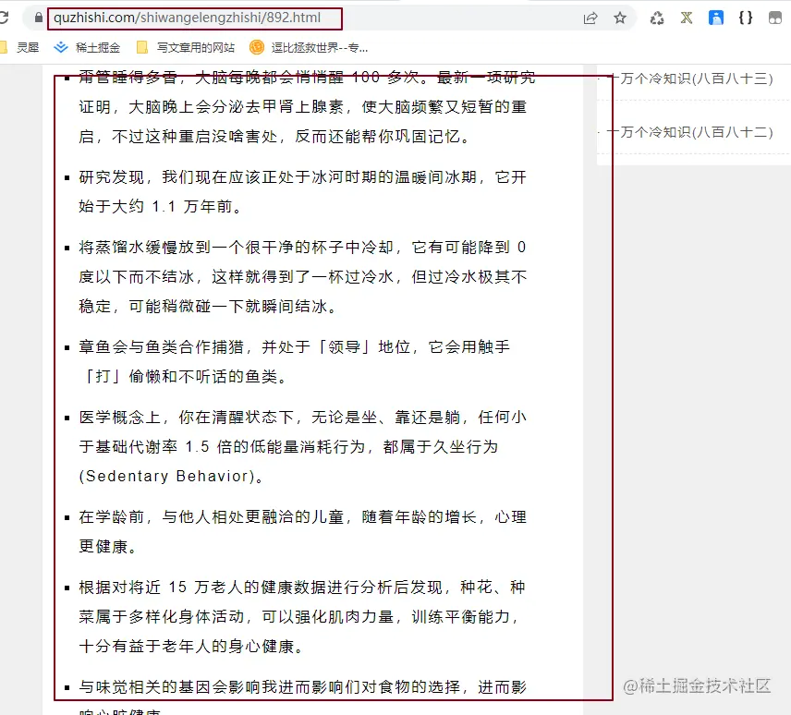Click the text 十分有益于老年人的身心健康。
This screenshot has width=791, height=715.
(191, 646)
